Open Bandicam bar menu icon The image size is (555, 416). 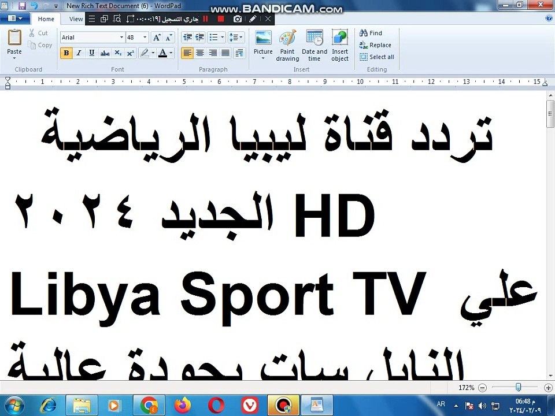pyautogui.click(x=92, y=18)
